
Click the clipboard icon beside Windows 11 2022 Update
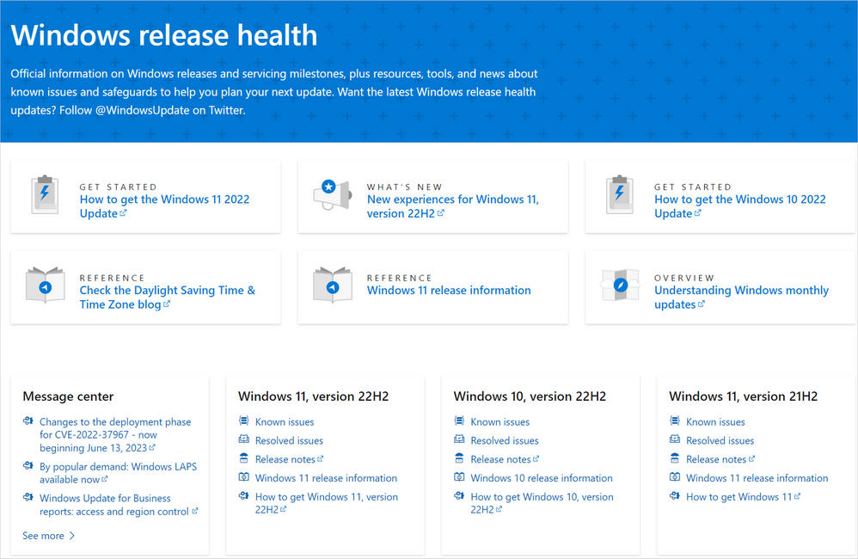45,195
